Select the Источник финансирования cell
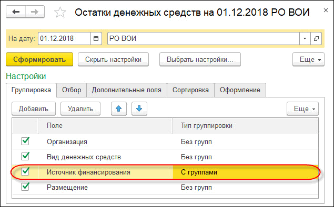Viewport: 334px width, 207px height. pyautogui.click(x=105, y=172)
